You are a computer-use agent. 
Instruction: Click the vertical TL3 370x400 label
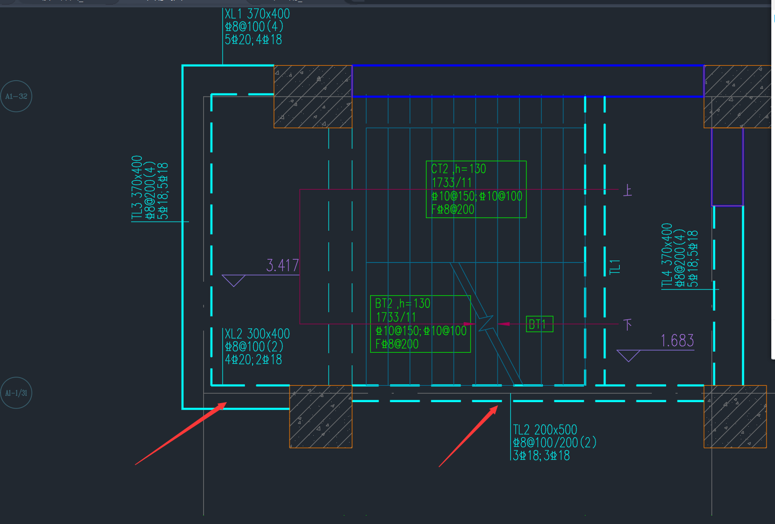click(x=137, y=188)
